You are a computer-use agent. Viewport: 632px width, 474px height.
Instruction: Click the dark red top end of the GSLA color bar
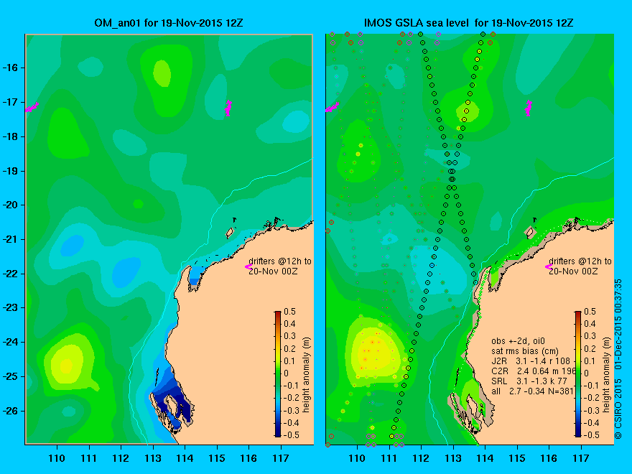578,314
